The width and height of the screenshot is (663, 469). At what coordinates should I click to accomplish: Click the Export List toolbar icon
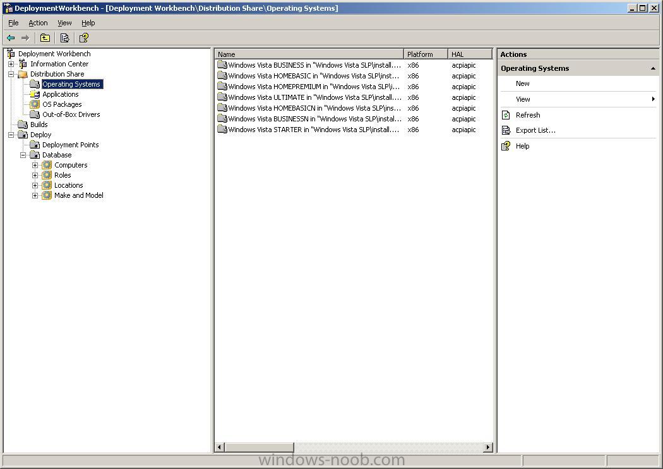point(64,38)
